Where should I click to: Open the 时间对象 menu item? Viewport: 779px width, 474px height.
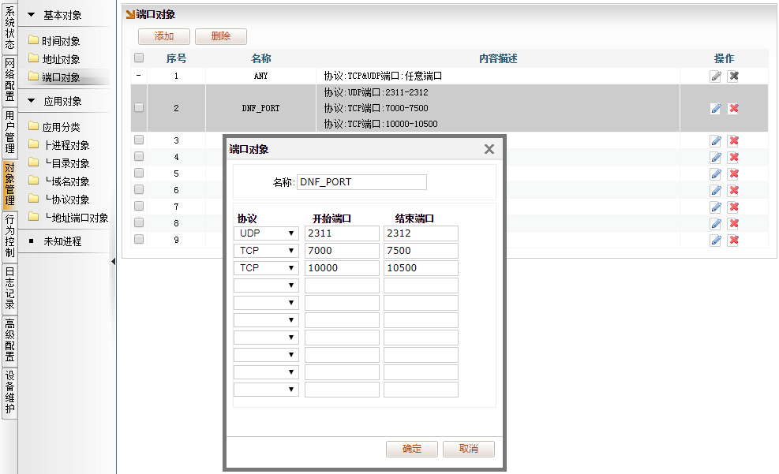(61, 41)
